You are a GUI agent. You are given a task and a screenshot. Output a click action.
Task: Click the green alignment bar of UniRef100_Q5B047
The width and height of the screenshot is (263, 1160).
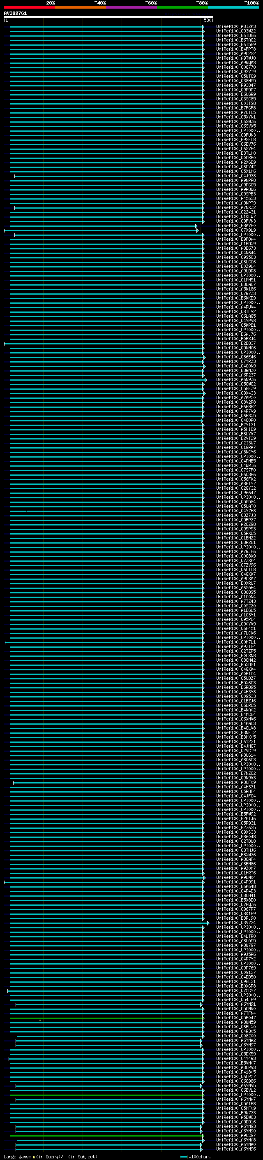[x=107, y=1018]
